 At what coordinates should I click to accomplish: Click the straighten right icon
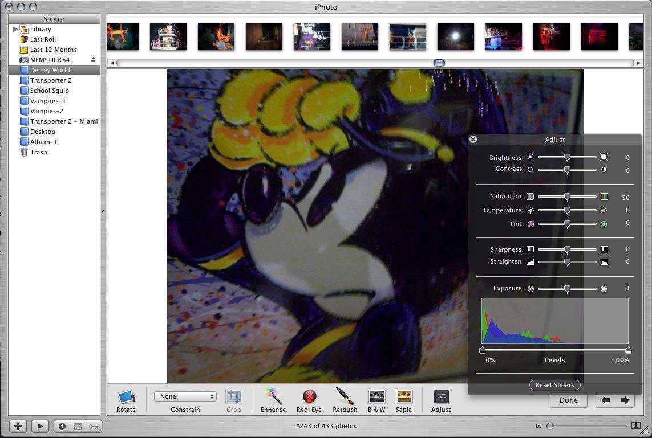click(x=604, y=262)
